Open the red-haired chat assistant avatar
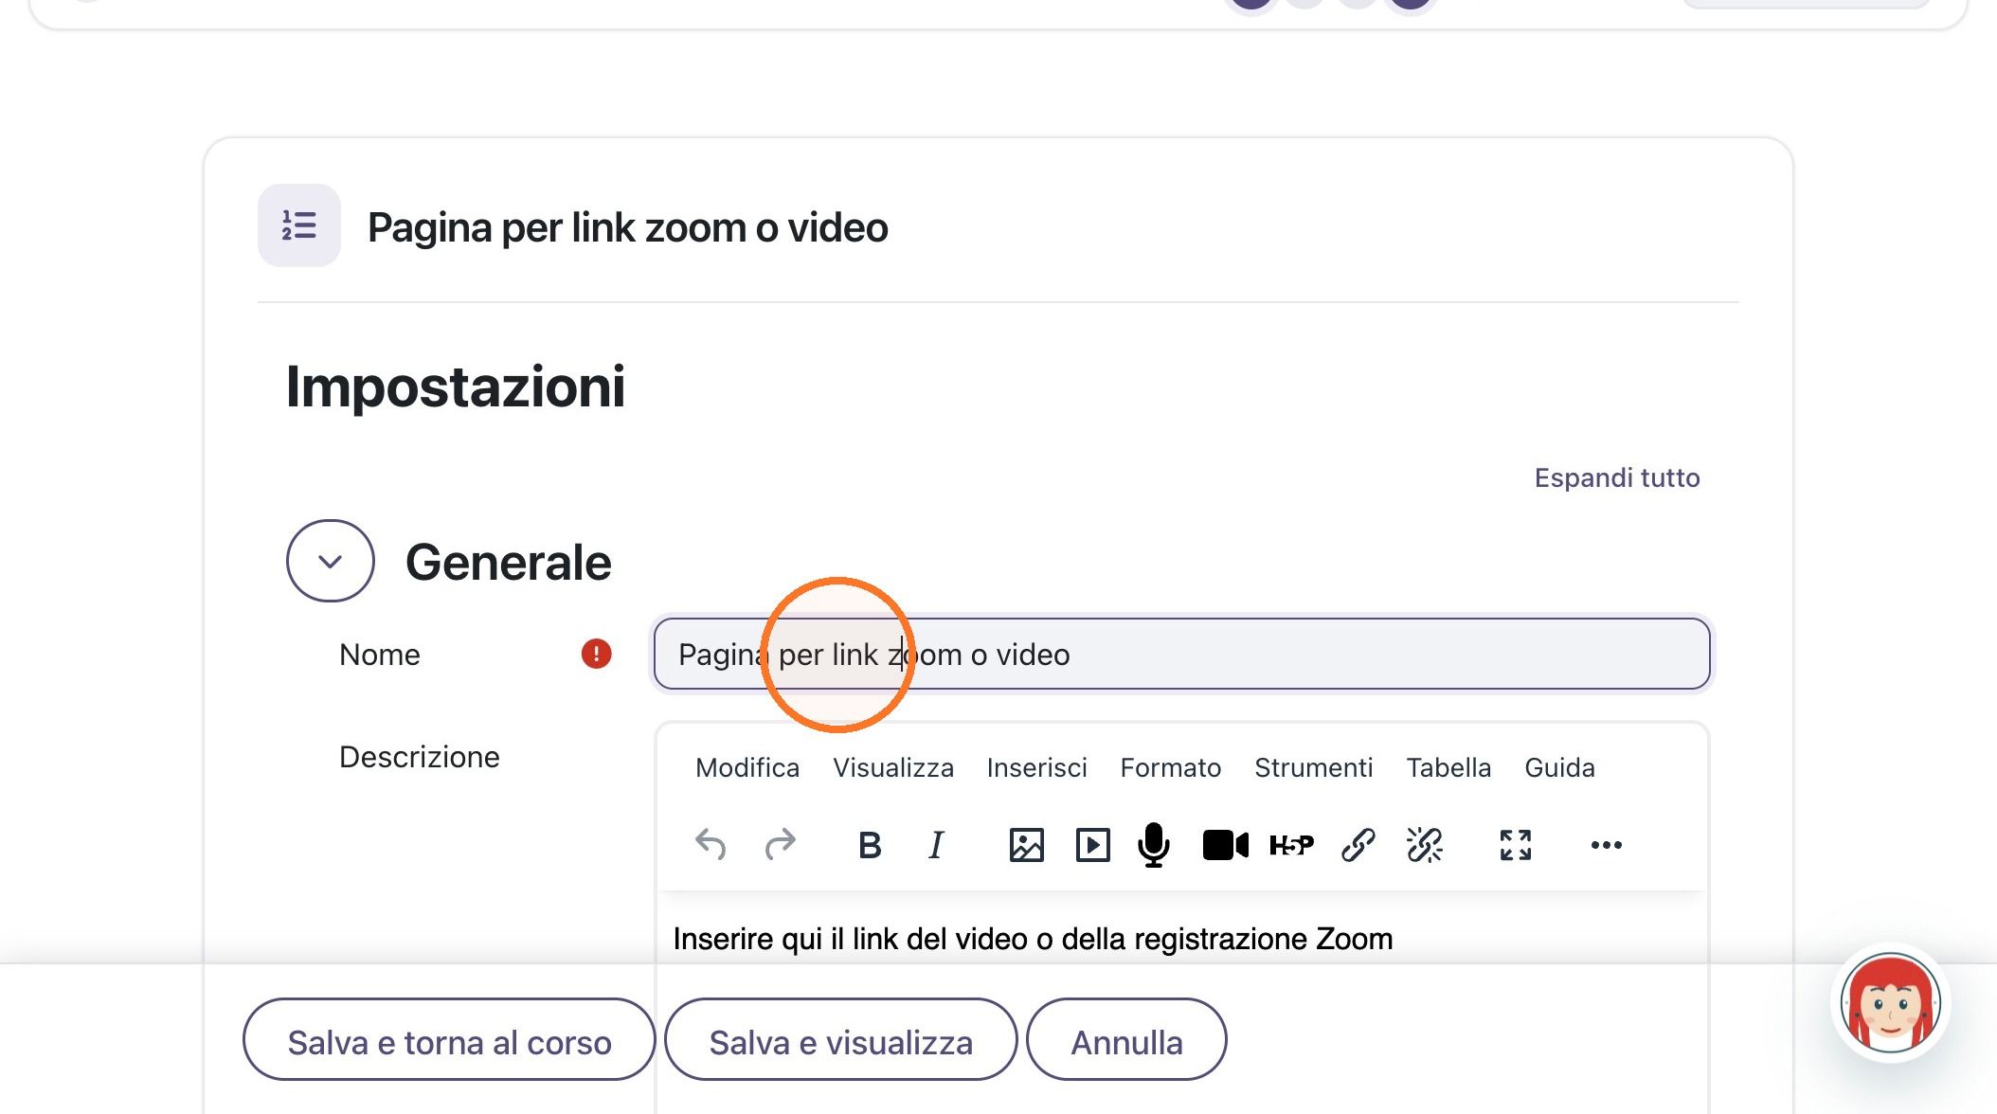This screenshot has height=1114, width=1997. (x=1890, y=1003)
